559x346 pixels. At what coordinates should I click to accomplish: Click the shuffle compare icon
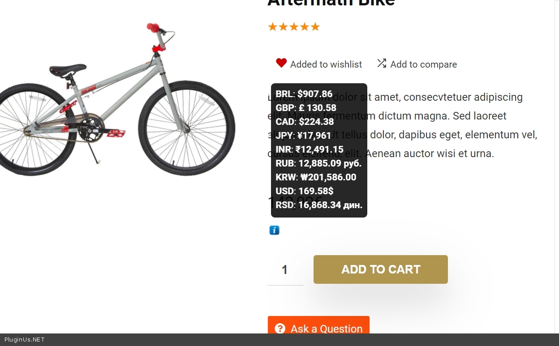click(x=382, y=63)
